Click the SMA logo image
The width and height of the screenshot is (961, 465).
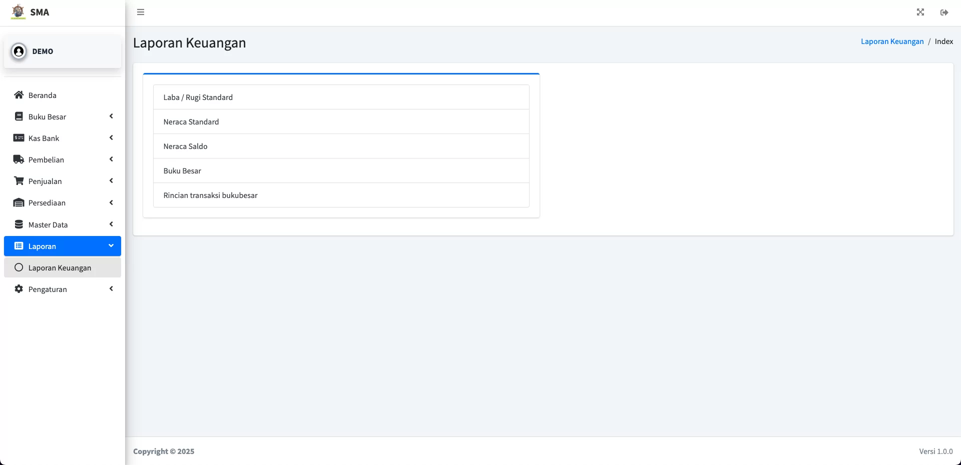(18, 12)
